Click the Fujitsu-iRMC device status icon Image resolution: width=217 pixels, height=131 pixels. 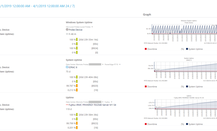67,105
